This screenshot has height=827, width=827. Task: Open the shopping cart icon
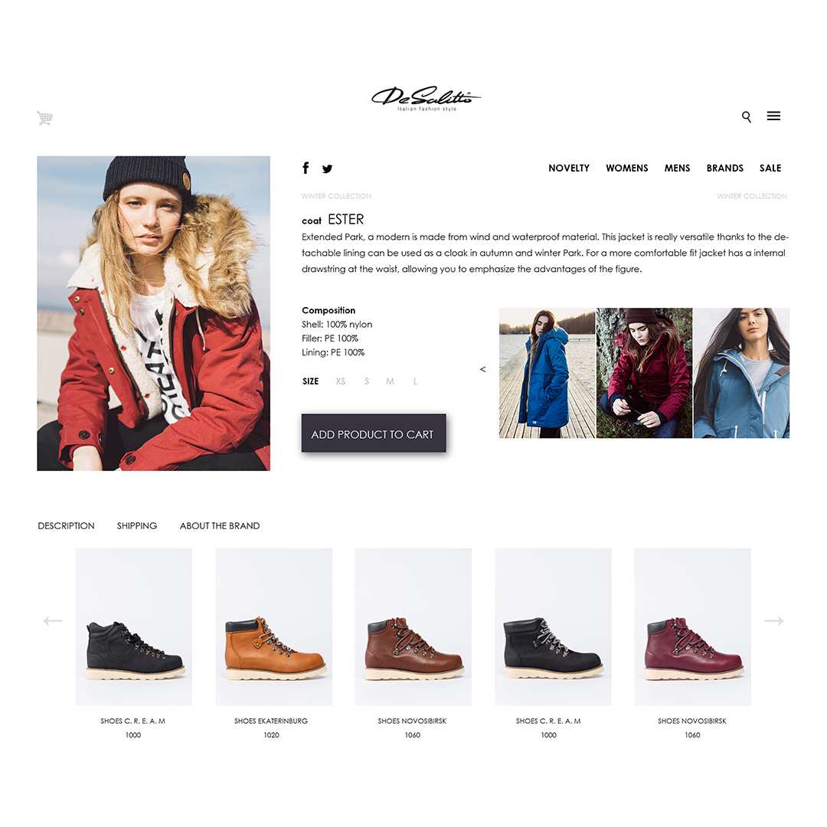[45, 118]
